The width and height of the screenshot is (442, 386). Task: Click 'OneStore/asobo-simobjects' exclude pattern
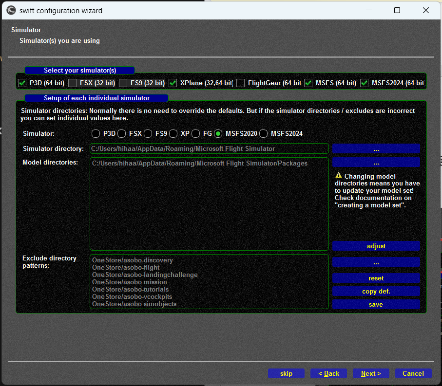(134, 304)
